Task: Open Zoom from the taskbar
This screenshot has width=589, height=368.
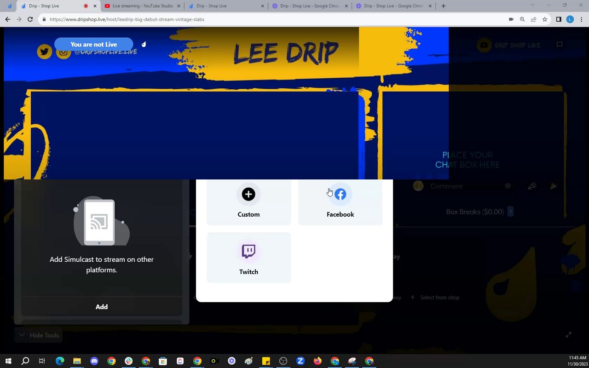Action: click(300, 361)
